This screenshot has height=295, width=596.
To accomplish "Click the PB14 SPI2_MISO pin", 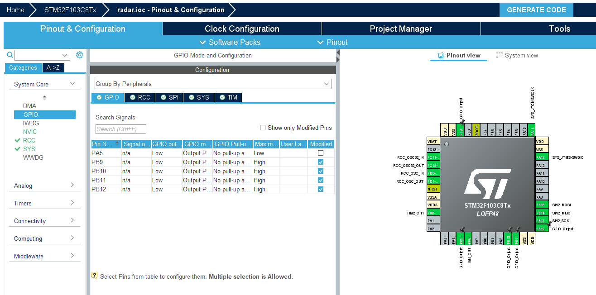I will click(542, 213).
